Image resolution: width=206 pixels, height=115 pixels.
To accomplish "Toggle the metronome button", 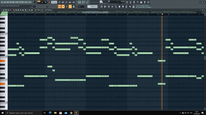I will 60,2.
